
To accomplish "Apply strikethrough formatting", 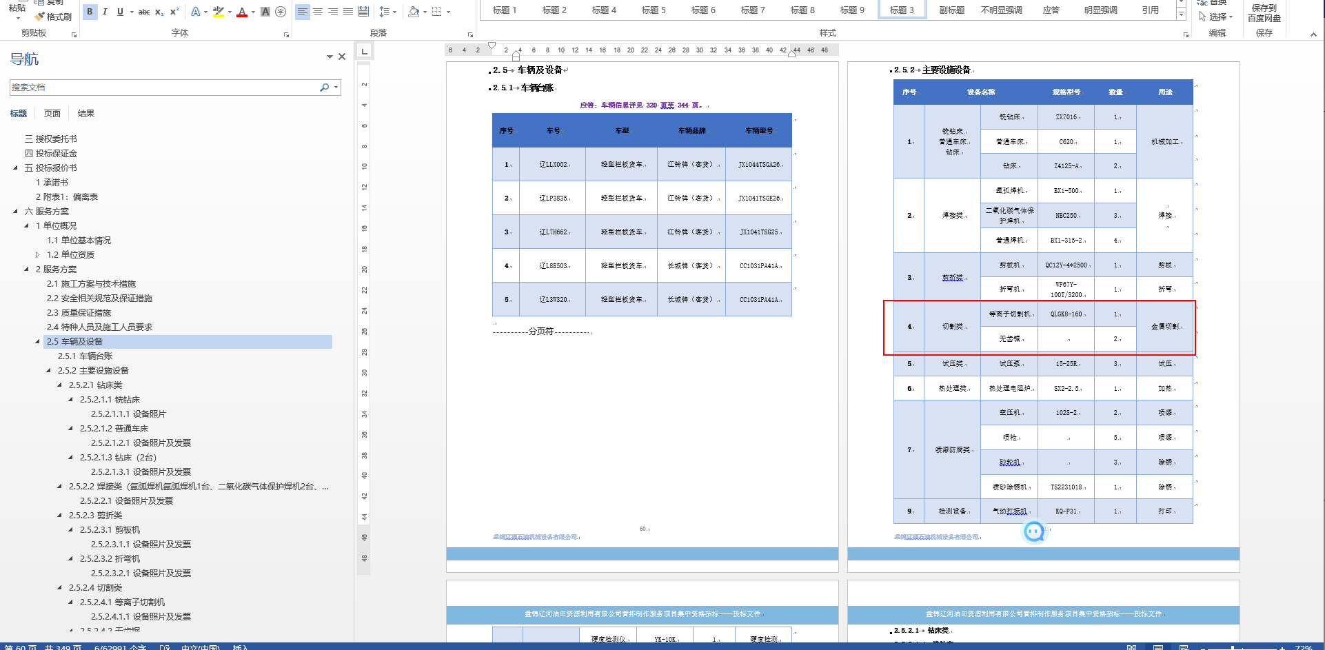I will click(143, 12).
